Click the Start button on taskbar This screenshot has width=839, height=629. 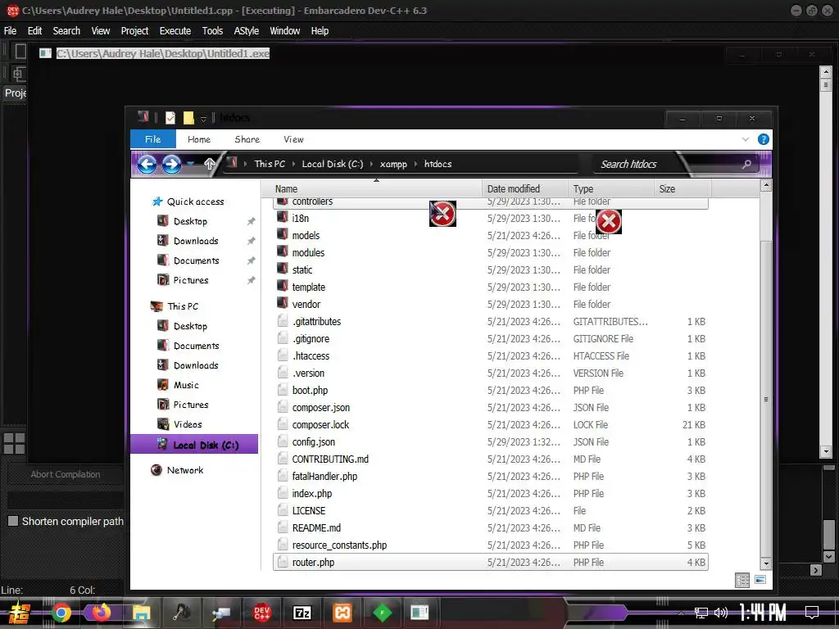coord(20,613)
